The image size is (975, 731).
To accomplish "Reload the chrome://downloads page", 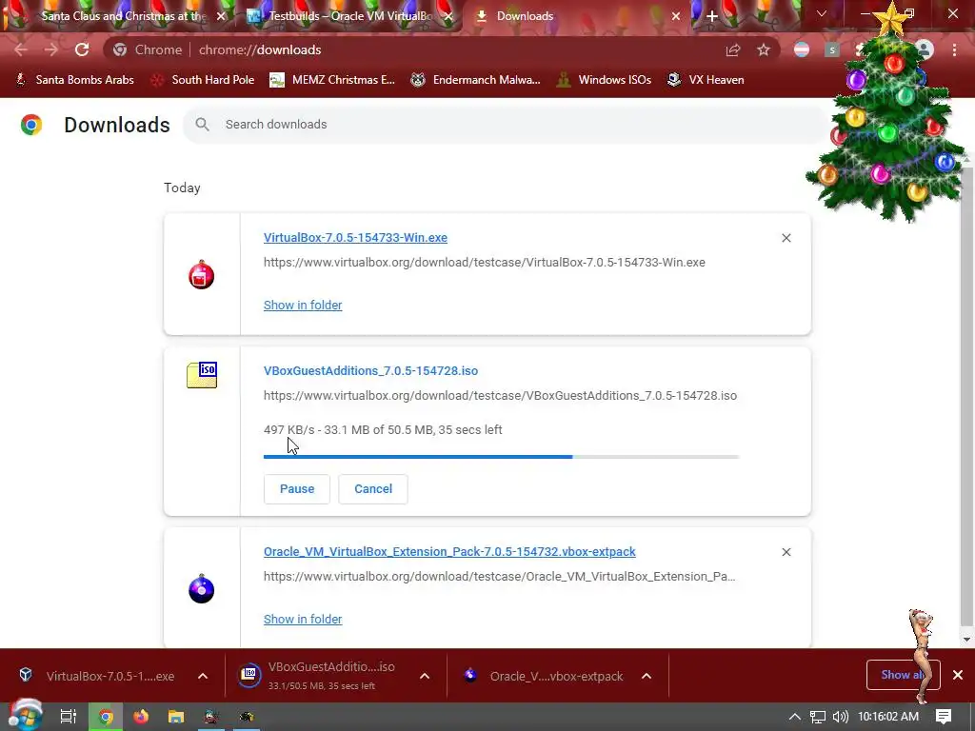I will (x=82, y=49).
